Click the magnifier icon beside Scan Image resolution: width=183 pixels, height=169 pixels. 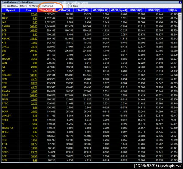coord(71,6)
